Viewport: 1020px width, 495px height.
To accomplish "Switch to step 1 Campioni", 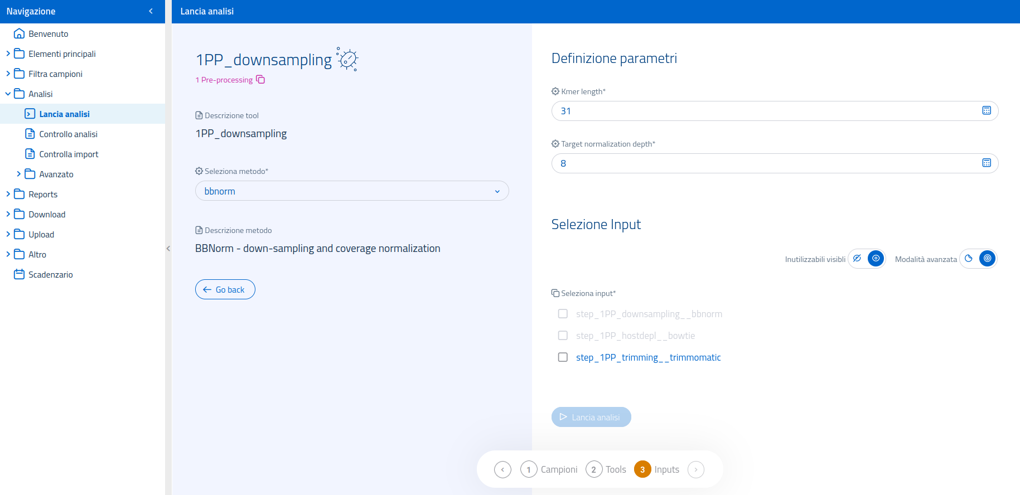I will (548, 470).
